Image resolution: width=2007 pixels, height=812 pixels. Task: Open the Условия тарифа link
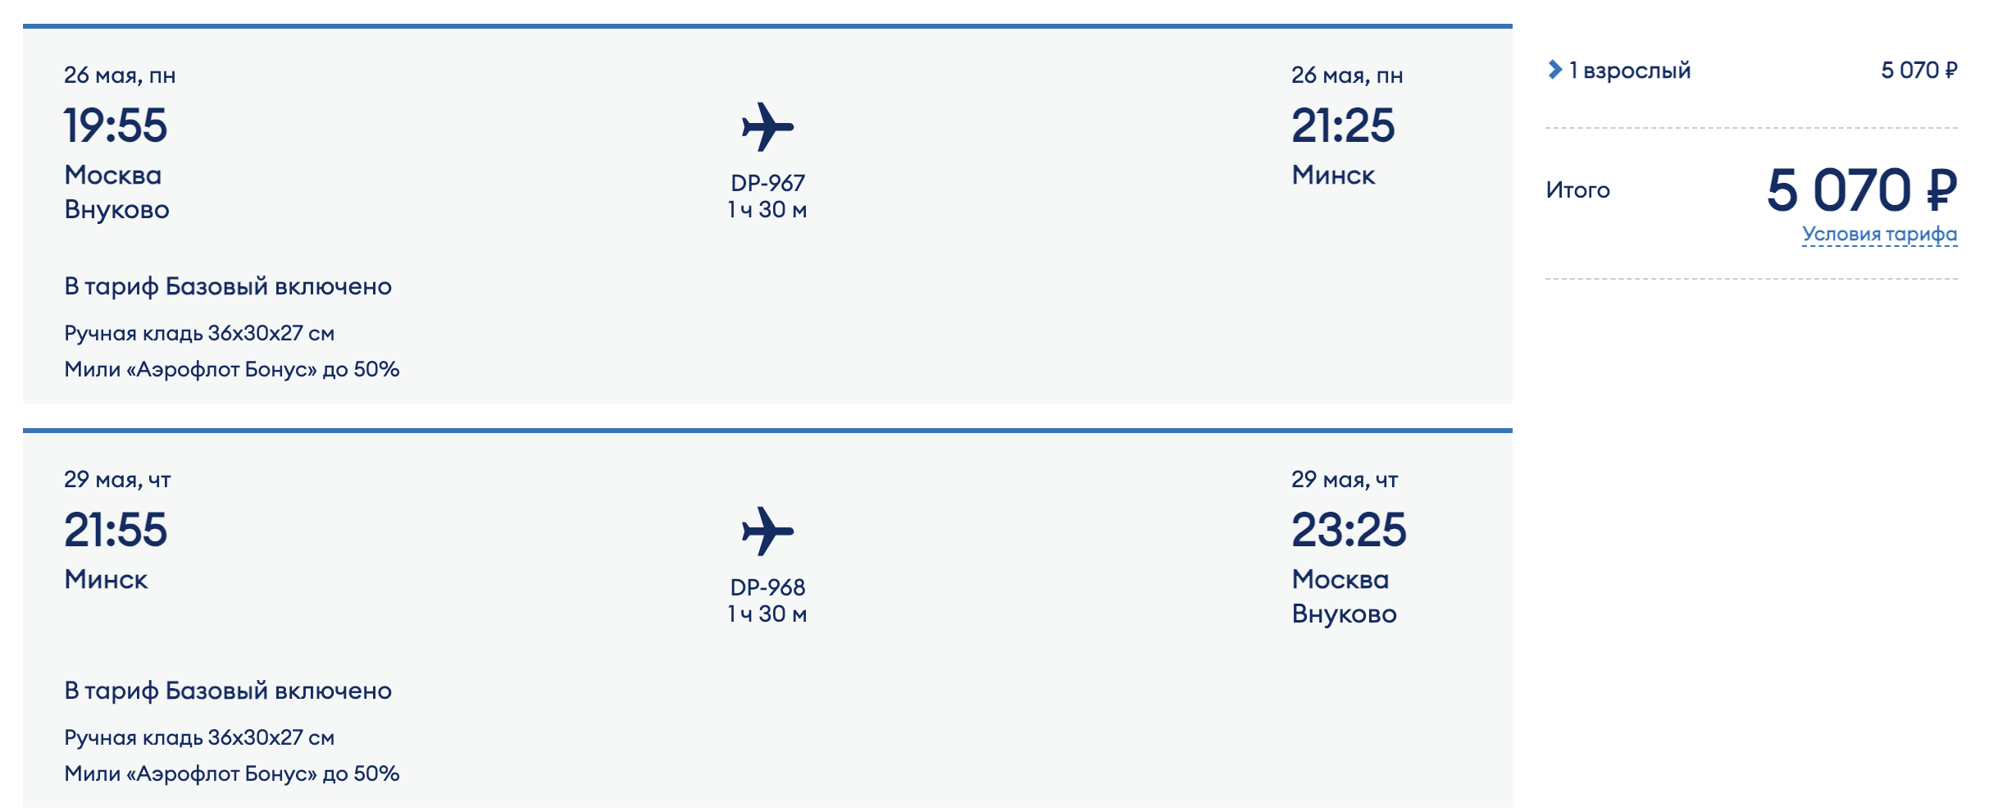click(1879, 235)
